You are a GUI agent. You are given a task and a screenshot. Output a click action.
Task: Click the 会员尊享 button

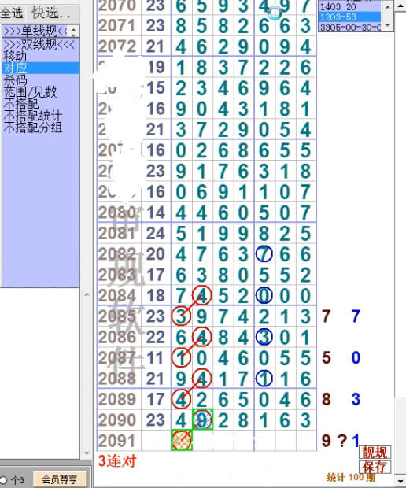click(x=60, y=479)
